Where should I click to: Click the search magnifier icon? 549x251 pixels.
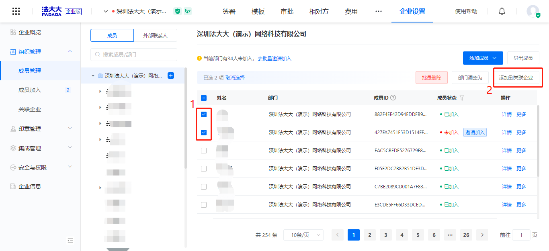pyautogui.click(x=98, y=55)
